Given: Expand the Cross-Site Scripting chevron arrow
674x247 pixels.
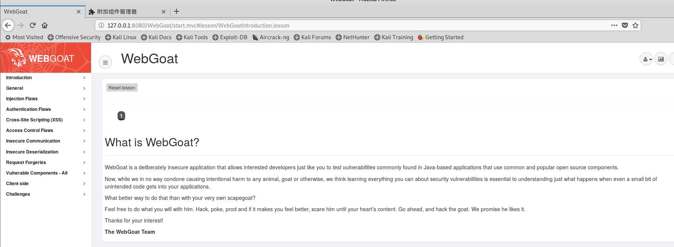Looking at the screenshot, I should [84, 120].
